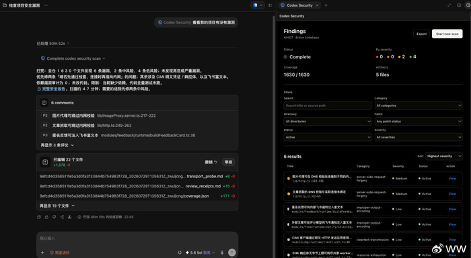Give the response a thumbs up

46,217
